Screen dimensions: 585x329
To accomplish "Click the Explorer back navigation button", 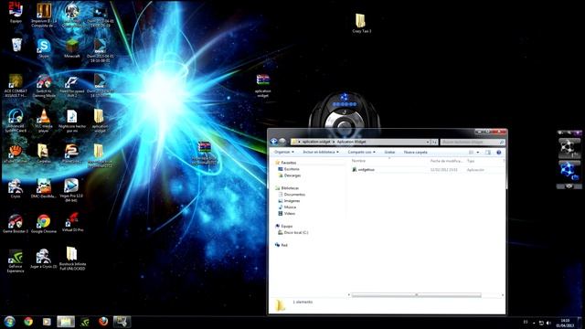I will point(273,142).
